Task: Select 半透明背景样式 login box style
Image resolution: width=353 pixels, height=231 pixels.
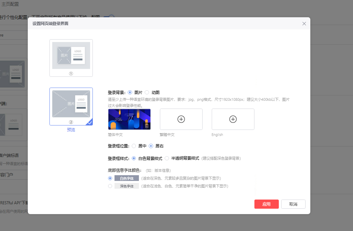Action: coord(167,158)
